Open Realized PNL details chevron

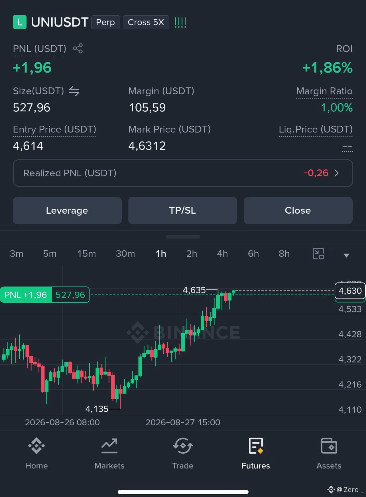tap(336, 173)
